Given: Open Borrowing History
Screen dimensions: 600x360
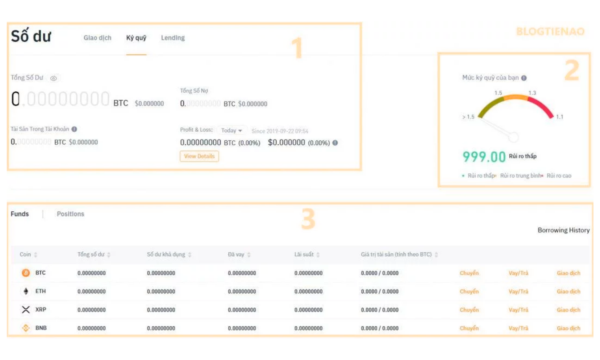Looking at the screenshot, I should tap(564, 230).
